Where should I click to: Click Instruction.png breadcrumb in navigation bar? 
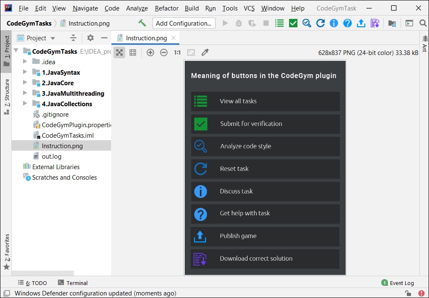click(x=85, y=24)
